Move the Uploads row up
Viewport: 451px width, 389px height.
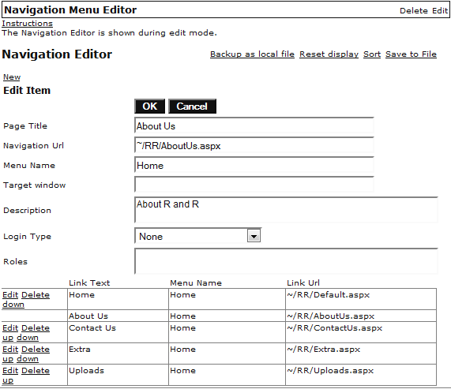(x=8, y=380)
